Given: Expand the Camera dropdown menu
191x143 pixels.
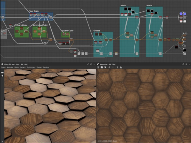Looking at the screenshot, I should [x=23, y=67].
